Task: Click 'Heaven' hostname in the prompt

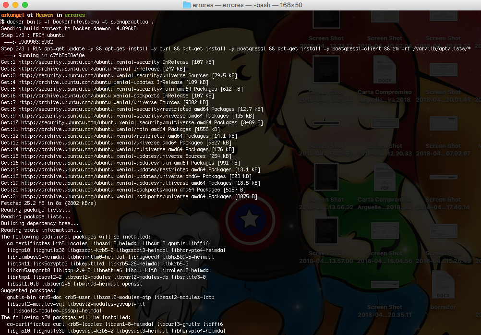Action: (x=45, y=15)
